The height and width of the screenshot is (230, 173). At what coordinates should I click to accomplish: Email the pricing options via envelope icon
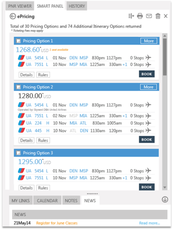tap(149, 16)
